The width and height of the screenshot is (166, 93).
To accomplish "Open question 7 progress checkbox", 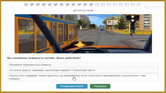I will [62, 5].
